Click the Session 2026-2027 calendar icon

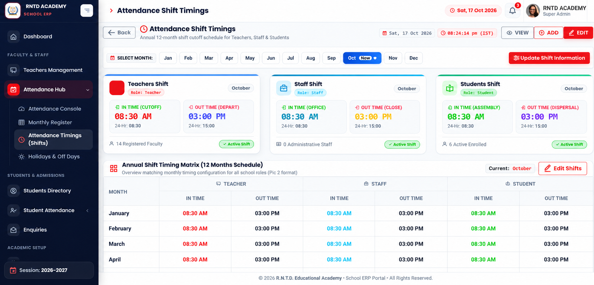(x=13, y=270)
